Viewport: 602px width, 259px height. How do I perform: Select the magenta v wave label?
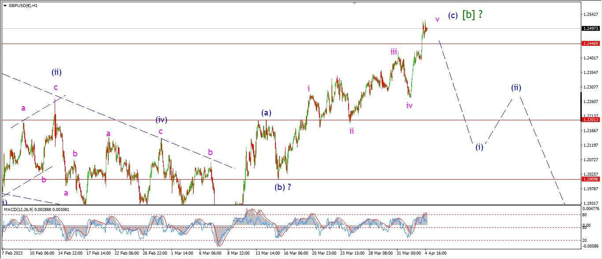pyautogui.click(x=437, y=19)
